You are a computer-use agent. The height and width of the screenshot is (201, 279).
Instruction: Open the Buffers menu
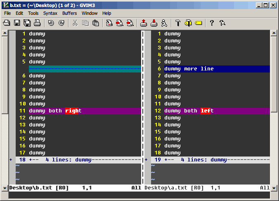point(69,13)
